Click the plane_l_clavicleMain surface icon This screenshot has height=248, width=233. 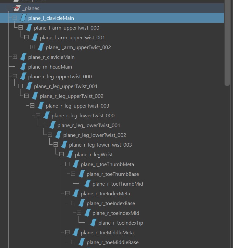[x=23, y=18]
